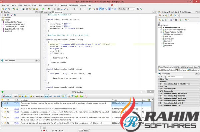Click the play macro arrow in status bar
This screenshot has height=132, width=200.
coord(42,131)
